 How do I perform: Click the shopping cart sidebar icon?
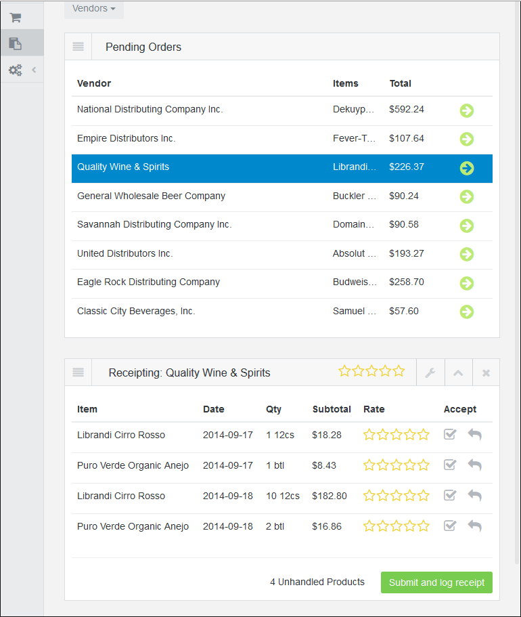15,18
